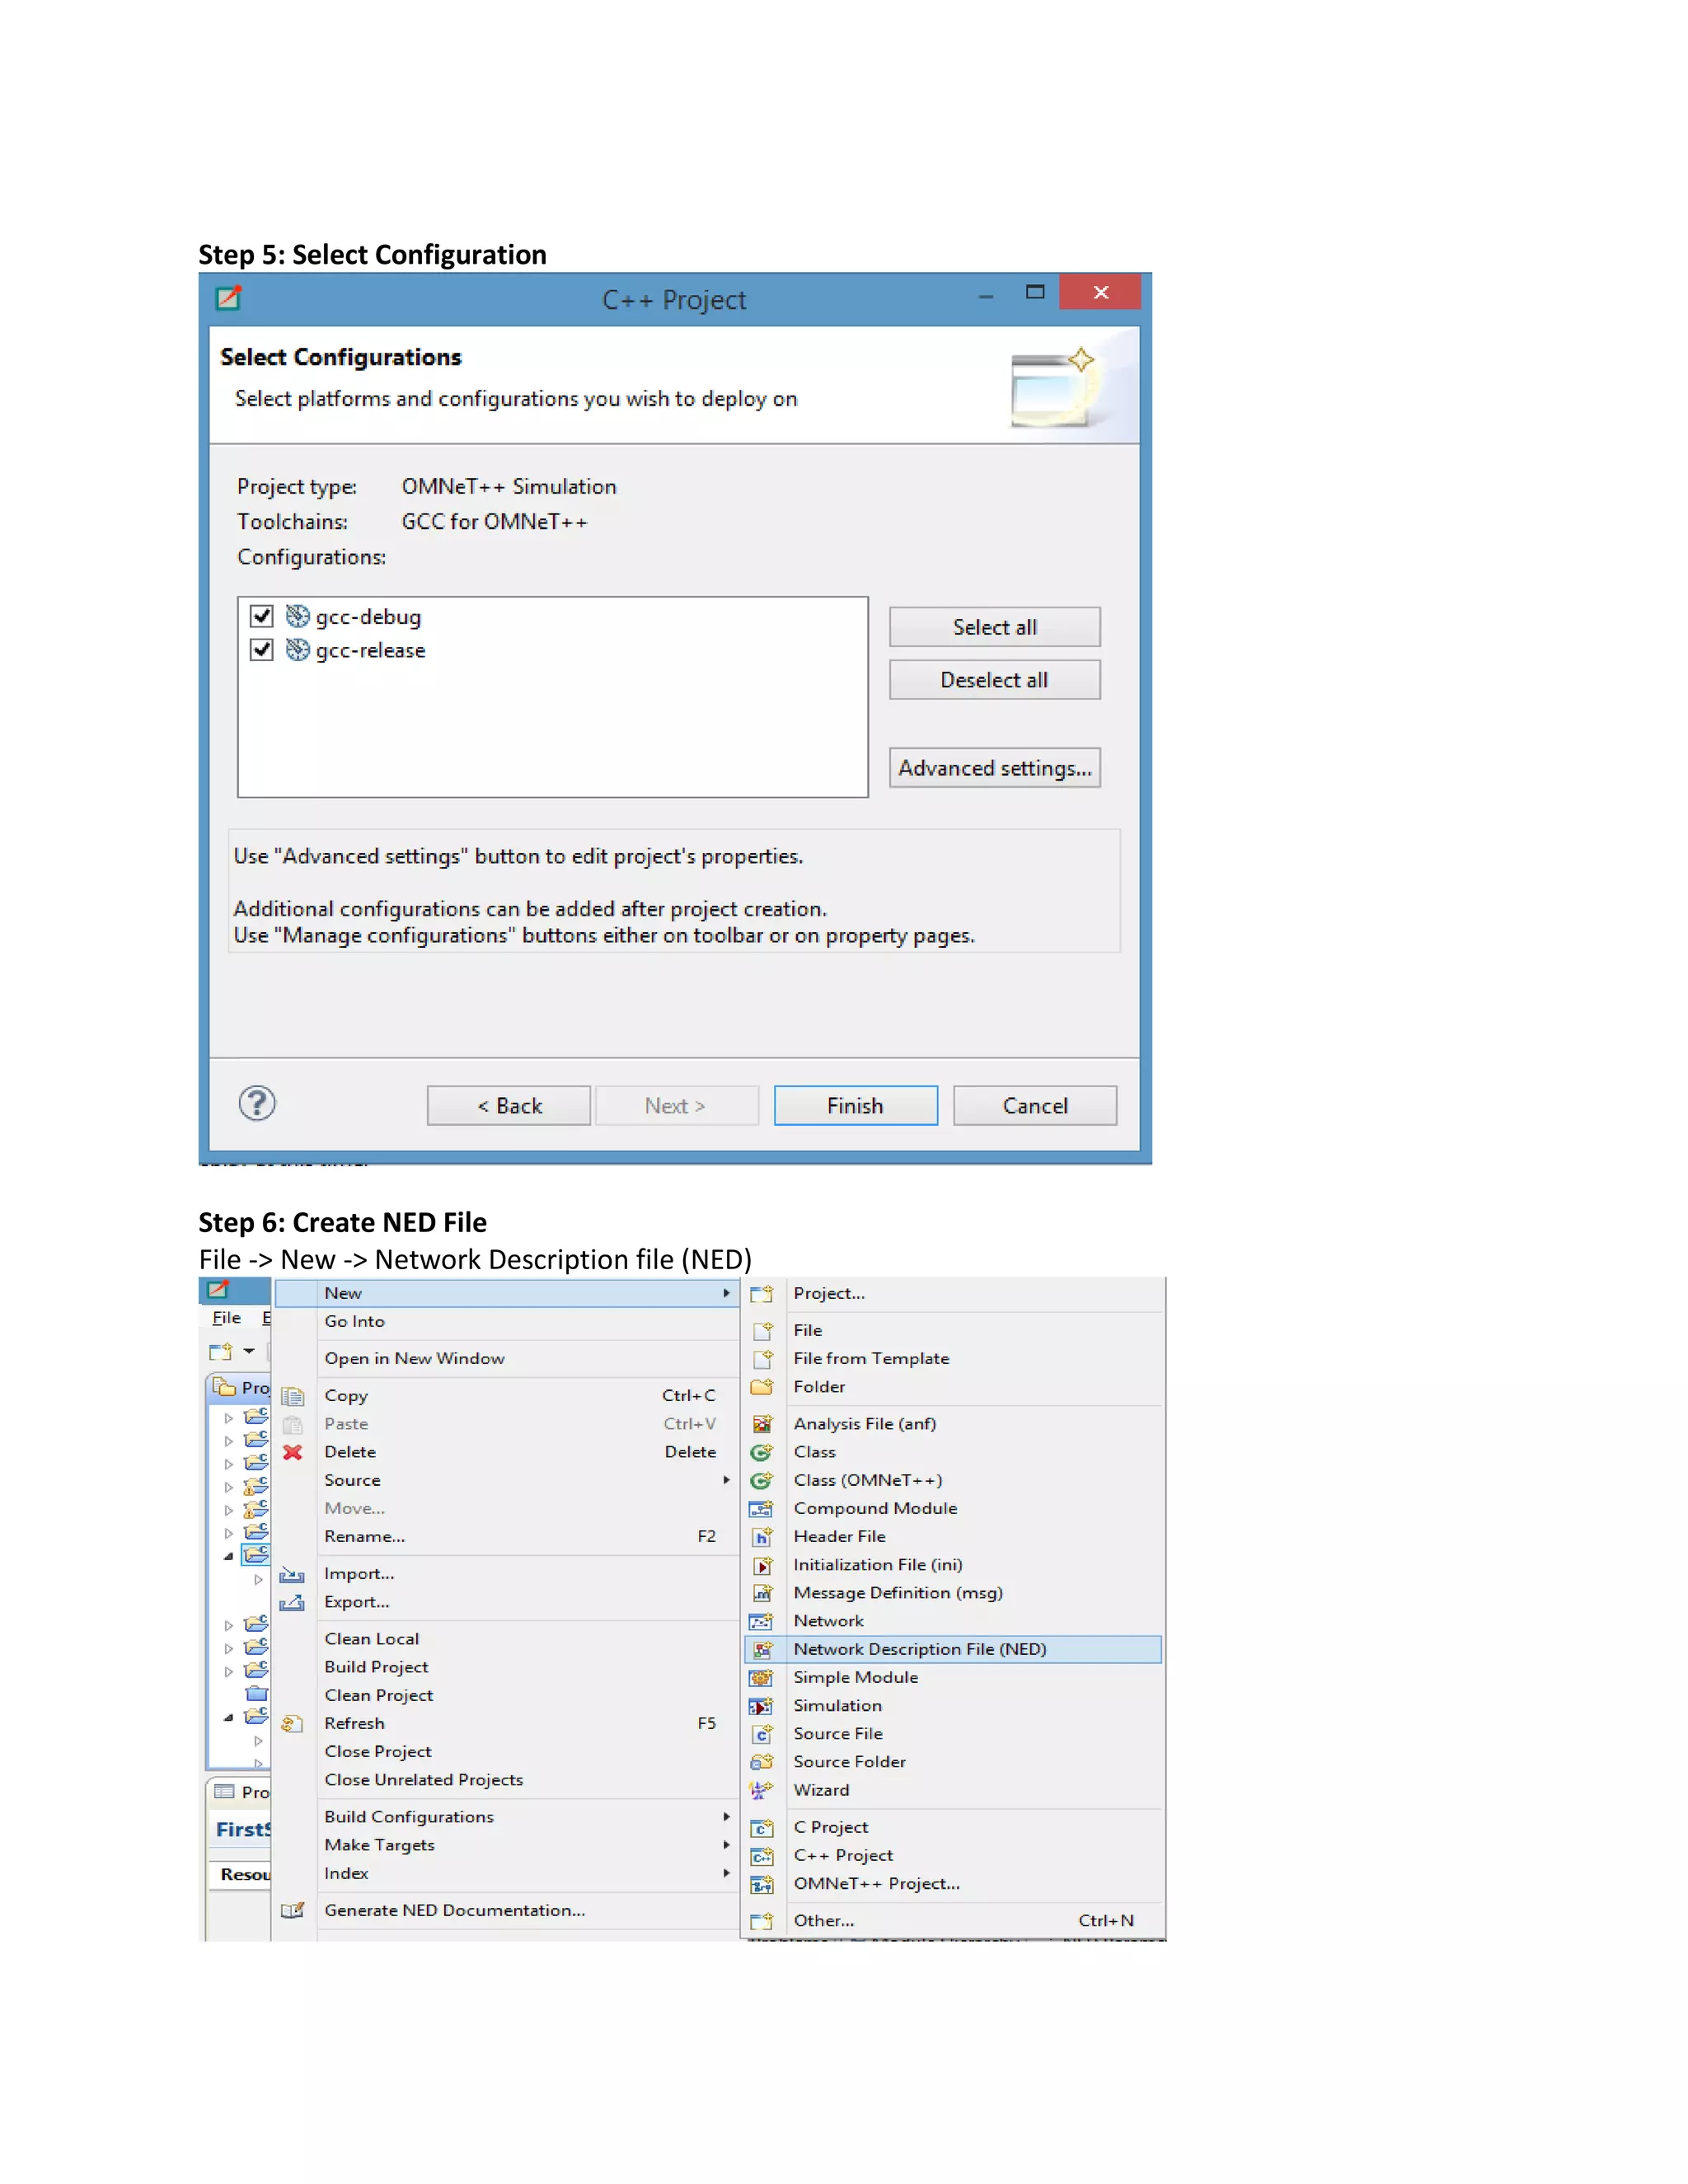Click the C++ Project title bar app icon

229,298
